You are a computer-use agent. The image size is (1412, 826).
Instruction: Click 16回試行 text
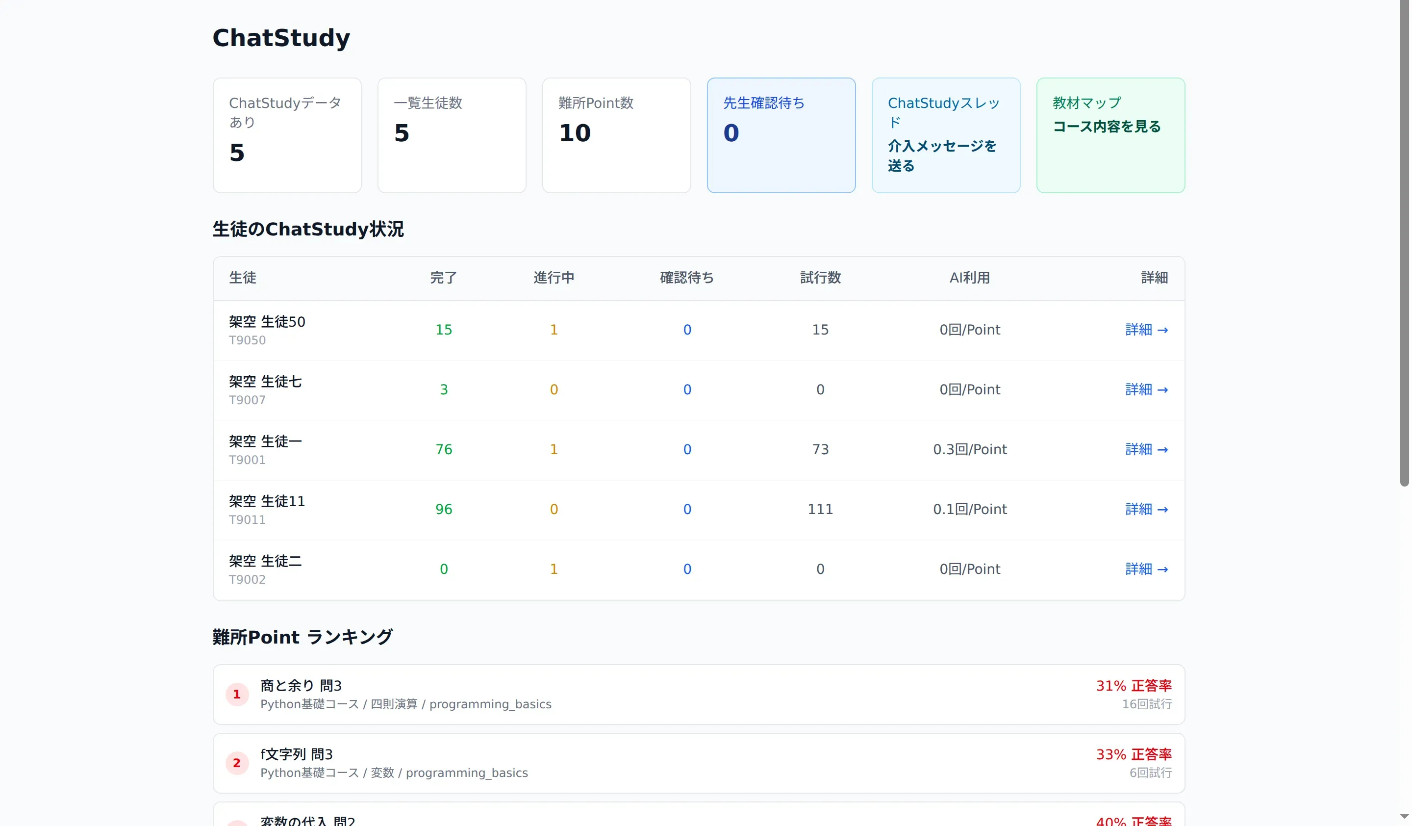pos(1146,704)
